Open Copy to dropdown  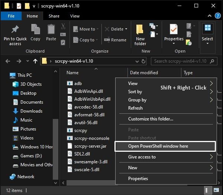pyautogui.click(x=85, y=40)
